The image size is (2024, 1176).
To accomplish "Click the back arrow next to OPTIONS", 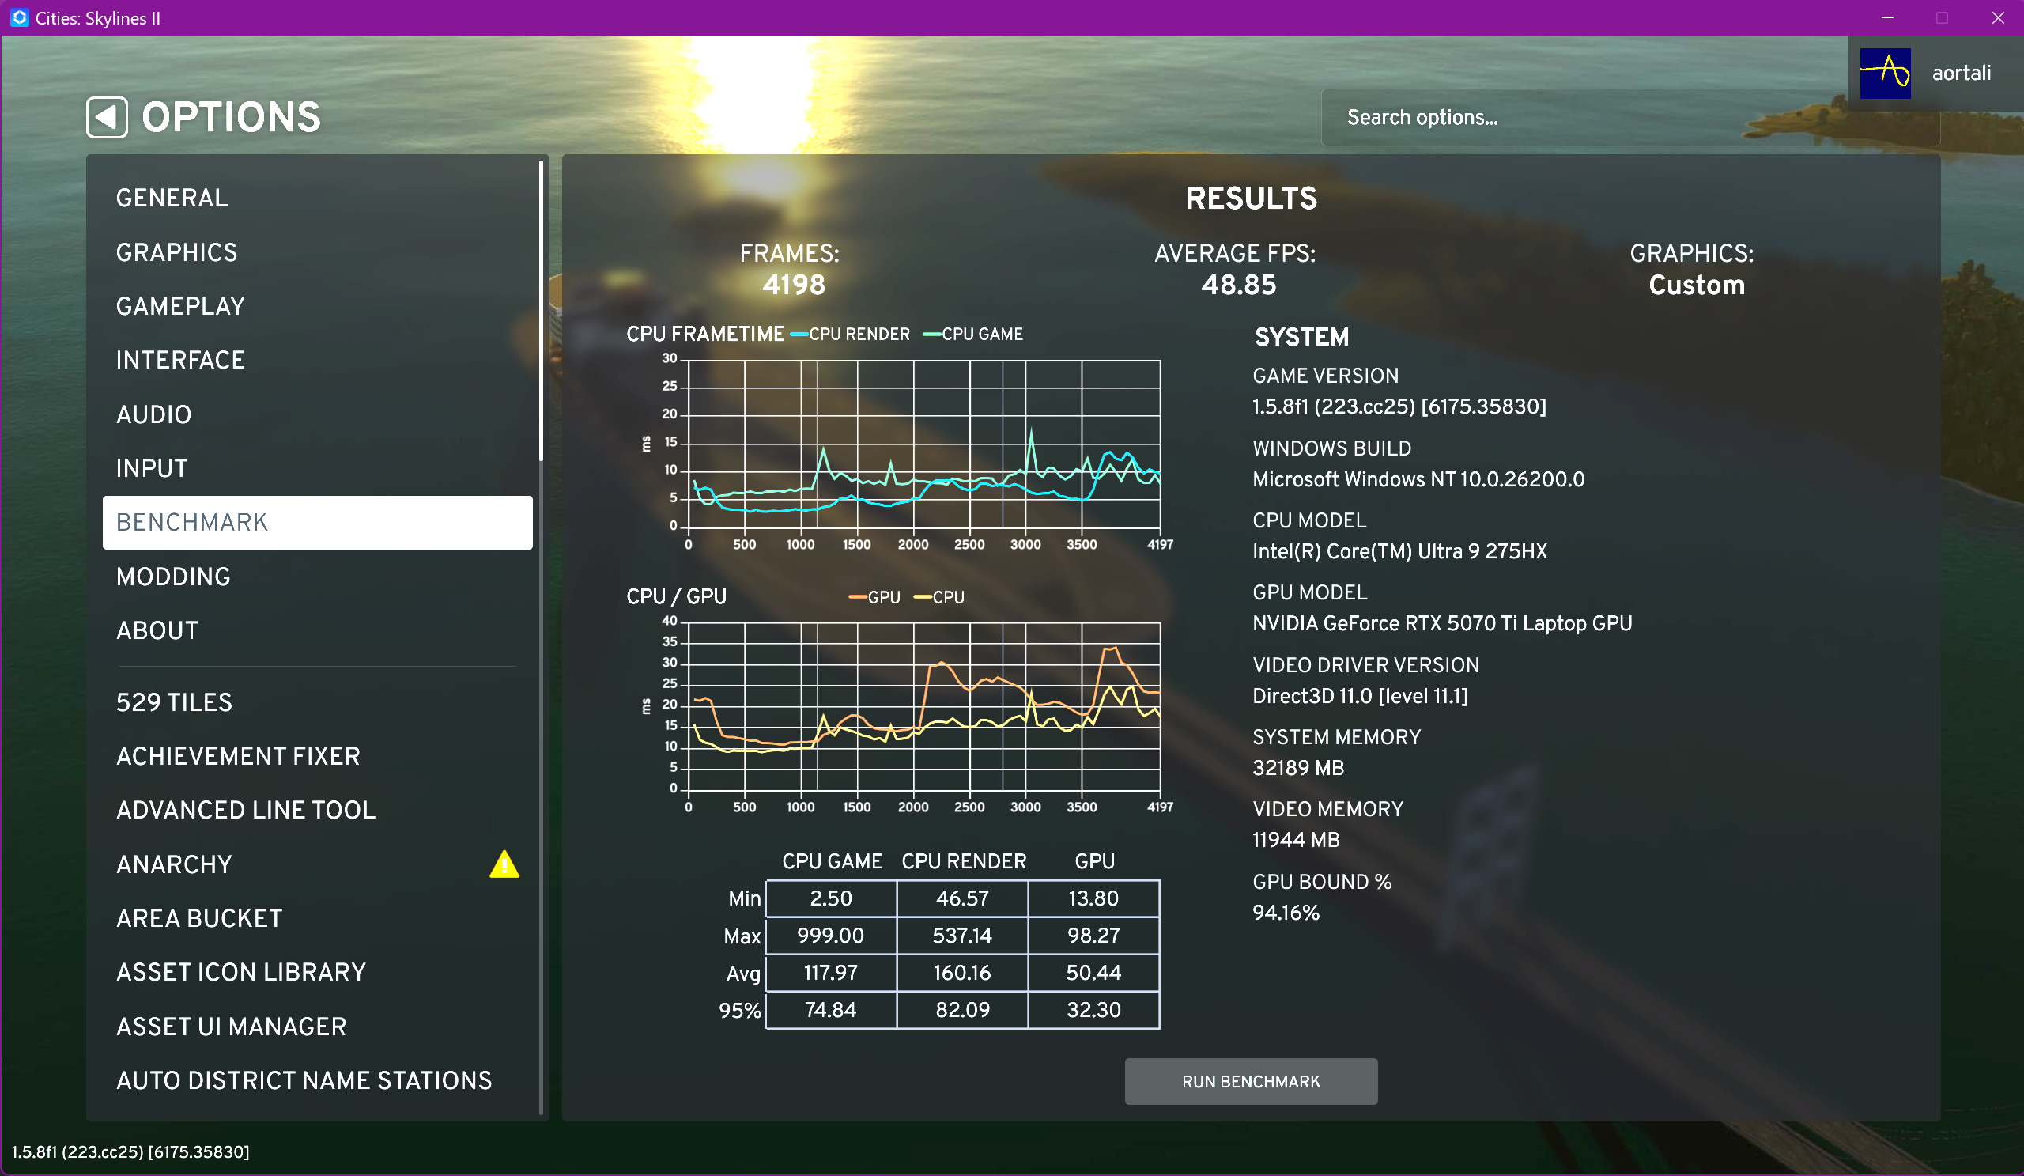I will tap(107, 117).
